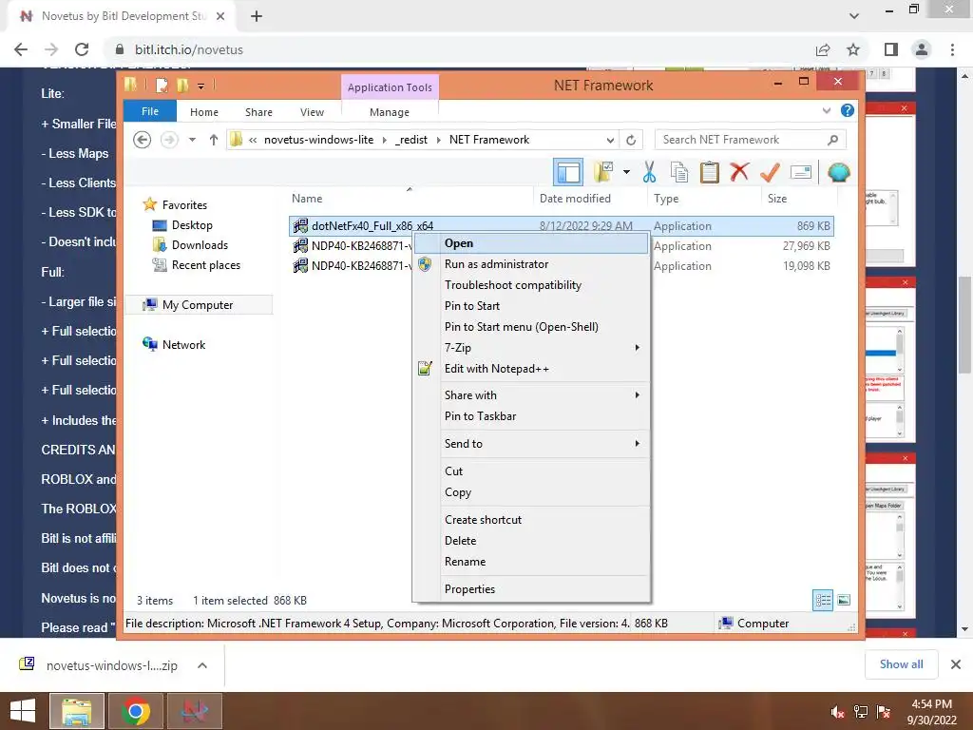This screenshot has height=730, width=973.
Task: Open File Explorer from the taskbar
Action: click(x=76, y=711)
